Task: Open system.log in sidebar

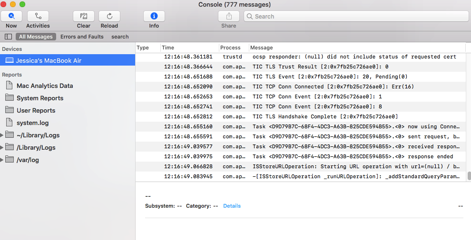Action: [32, 123]
